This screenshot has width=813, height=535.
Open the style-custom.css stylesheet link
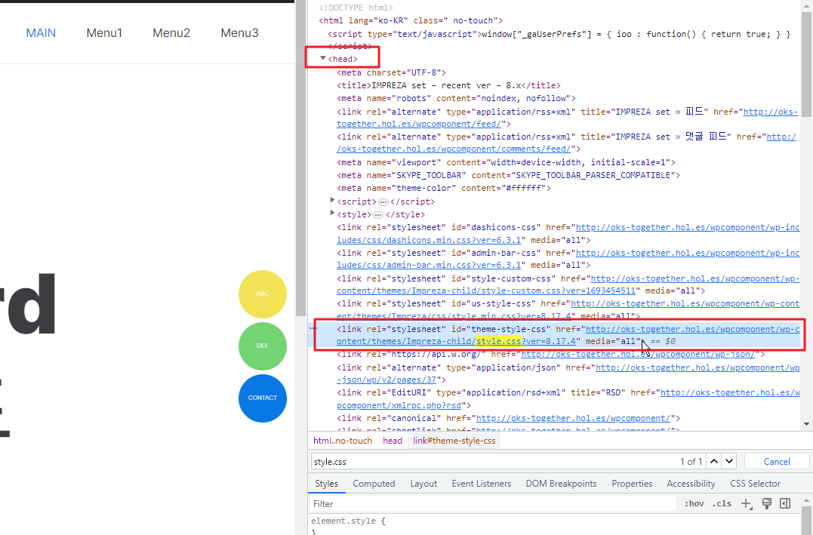[486, 291]
